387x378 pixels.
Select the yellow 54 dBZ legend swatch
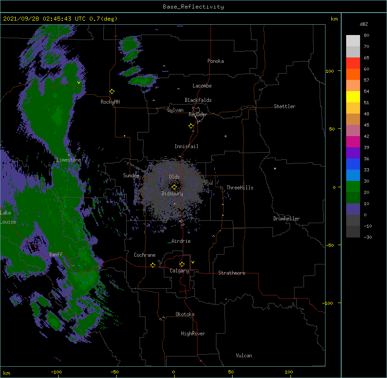[353, 97]
